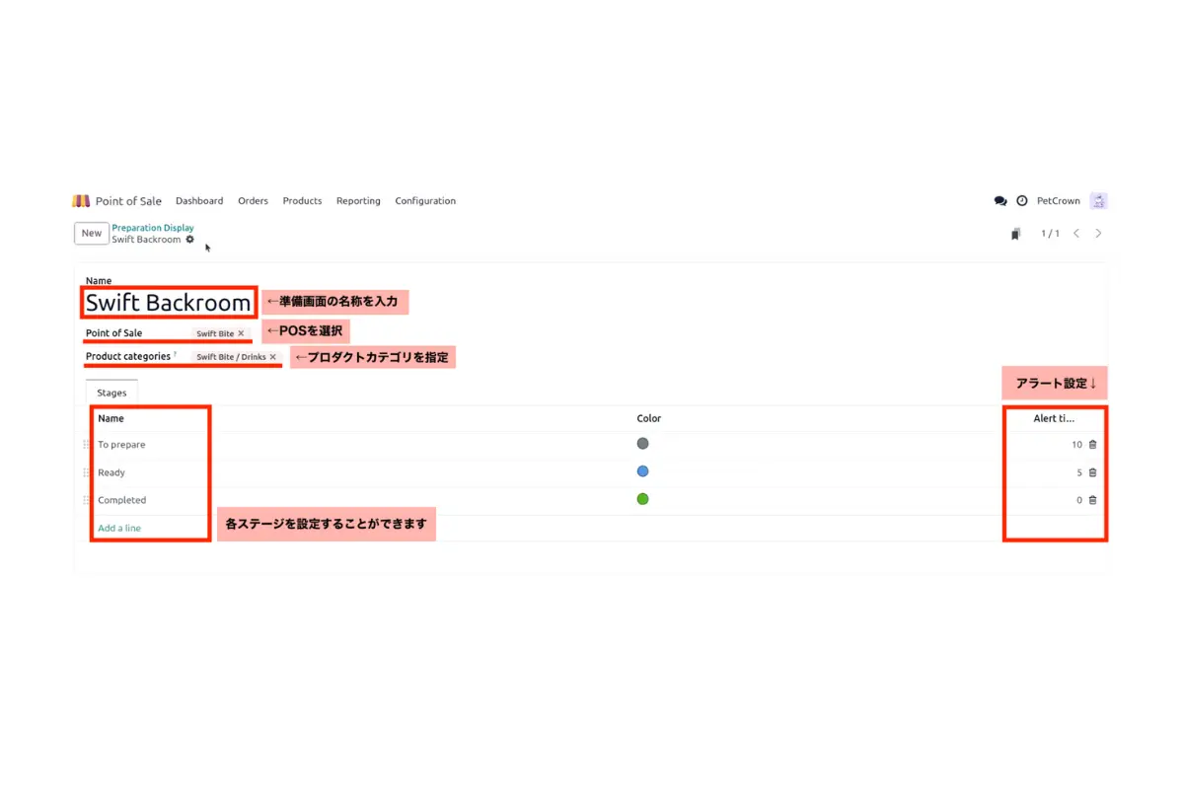Click the New button
This screenshot has height=789, width=1184.
pos(92,234)
